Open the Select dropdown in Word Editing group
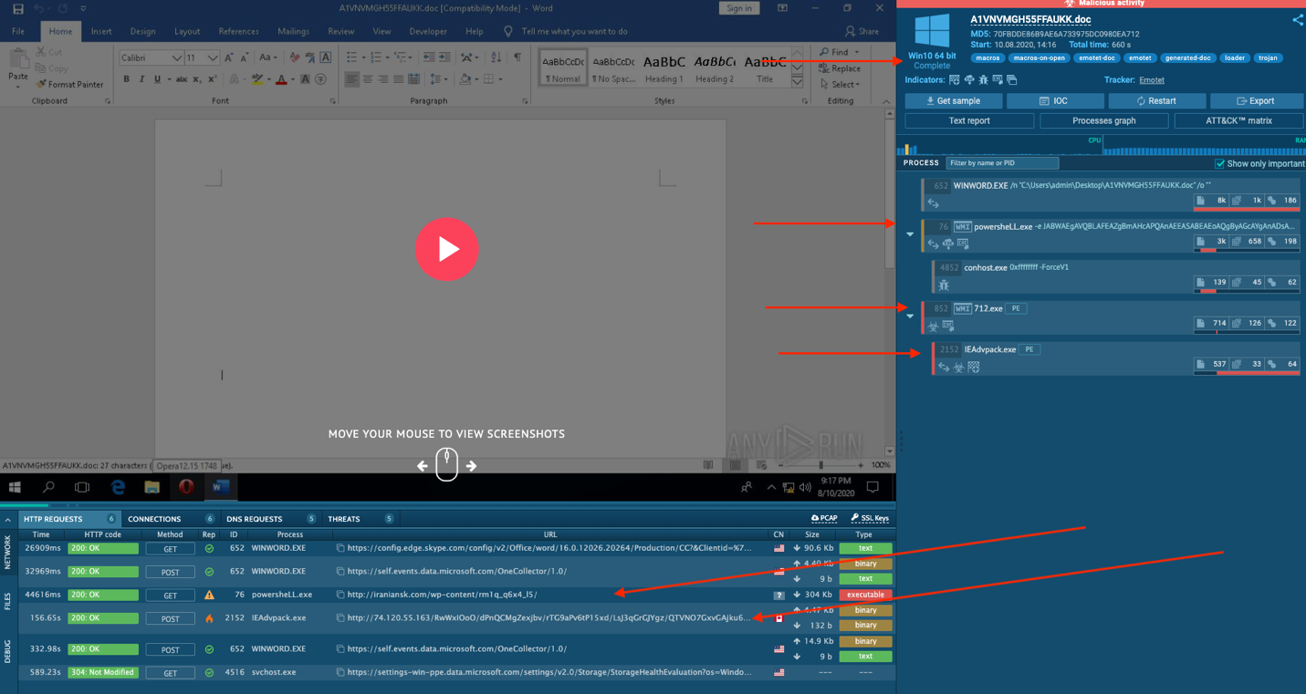Screen dimensions: 1306x694 (841, 85)
